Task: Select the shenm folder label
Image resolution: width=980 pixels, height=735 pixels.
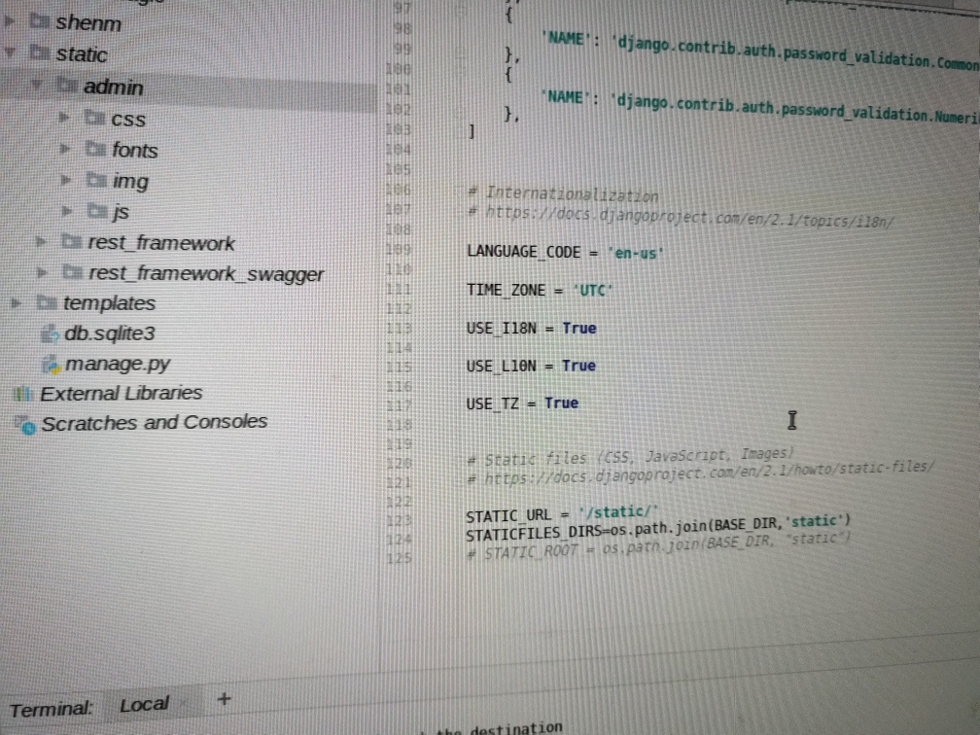Action: click(88, 23)
